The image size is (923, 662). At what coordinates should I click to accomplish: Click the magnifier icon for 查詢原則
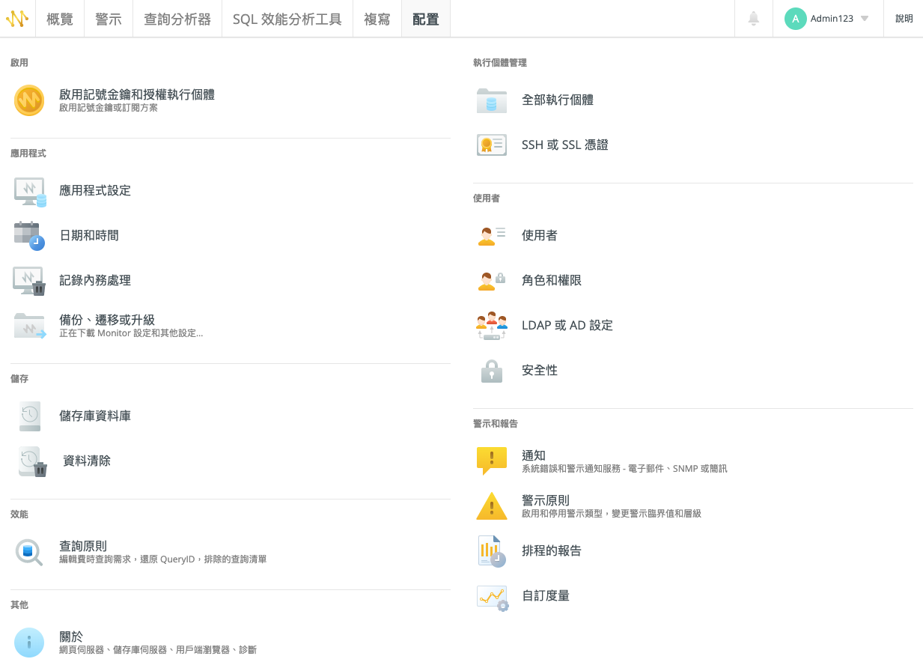tap(29, 552)
